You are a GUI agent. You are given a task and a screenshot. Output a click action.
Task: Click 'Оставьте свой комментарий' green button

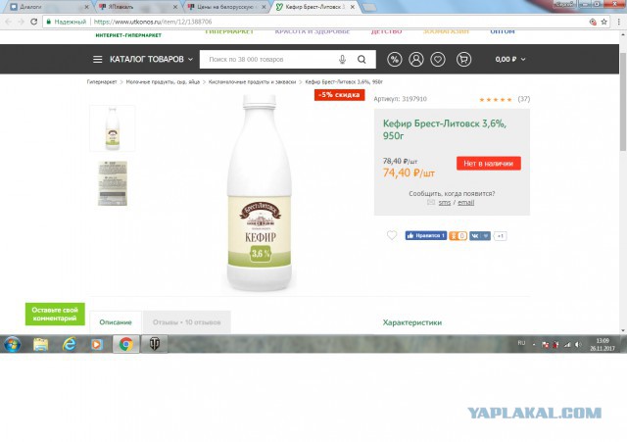[55, 314]
